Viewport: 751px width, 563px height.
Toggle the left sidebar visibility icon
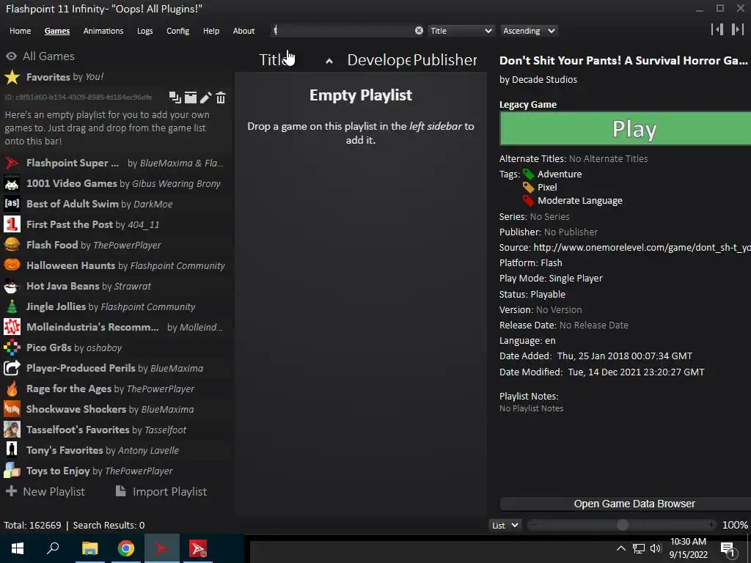click(x=717, y=29)
